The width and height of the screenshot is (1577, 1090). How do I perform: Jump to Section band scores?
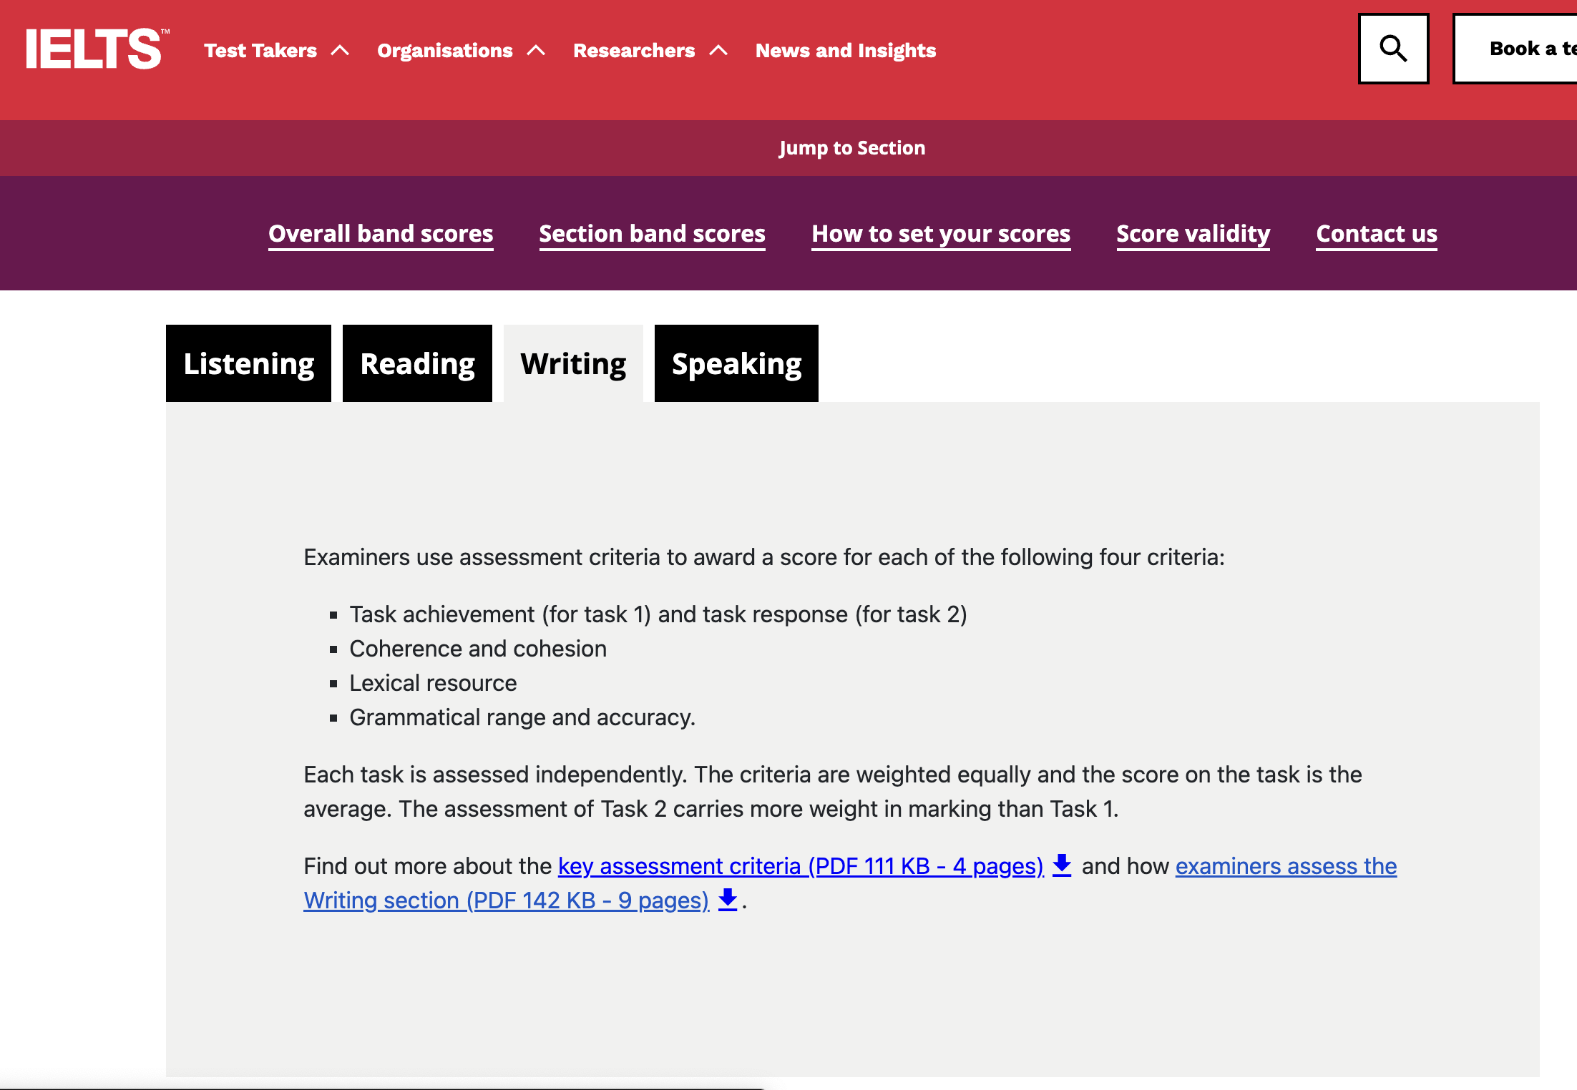tap(652, 234)
